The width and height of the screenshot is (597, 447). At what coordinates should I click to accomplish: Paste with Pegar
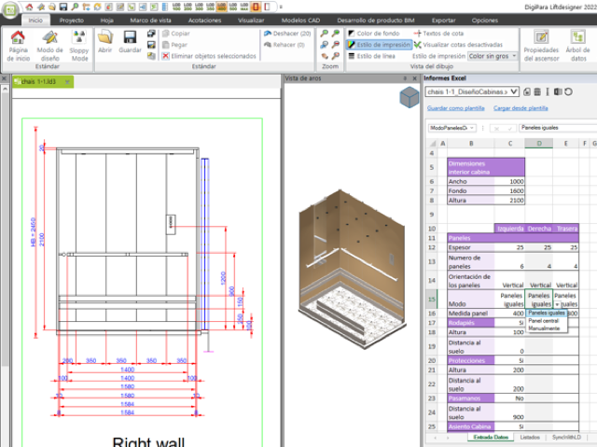click(174, 45)
